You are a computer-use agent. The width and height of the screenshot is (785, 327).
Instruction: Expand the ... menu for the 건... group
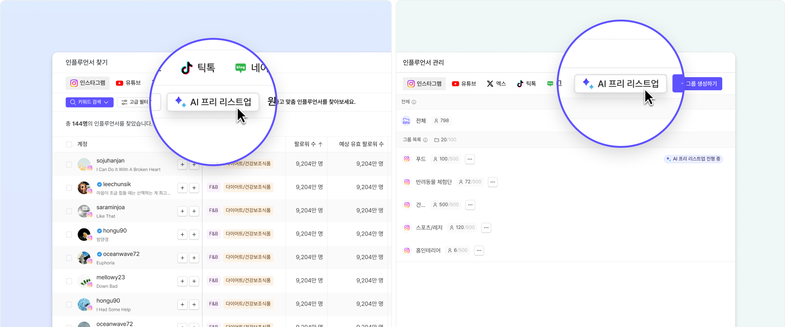pyautogui.click(x=470, y=205)
